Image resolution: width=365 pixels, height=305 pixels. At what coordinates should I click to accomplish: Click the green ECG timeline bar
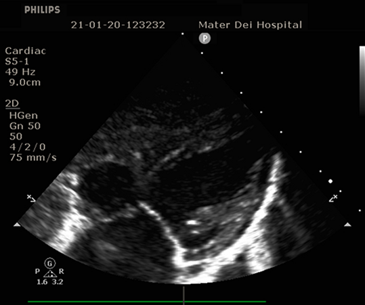147,302
